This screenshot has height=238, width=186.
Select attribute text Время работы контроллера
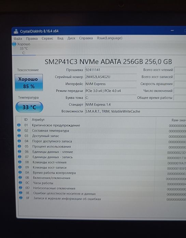[x=54, y=173]
